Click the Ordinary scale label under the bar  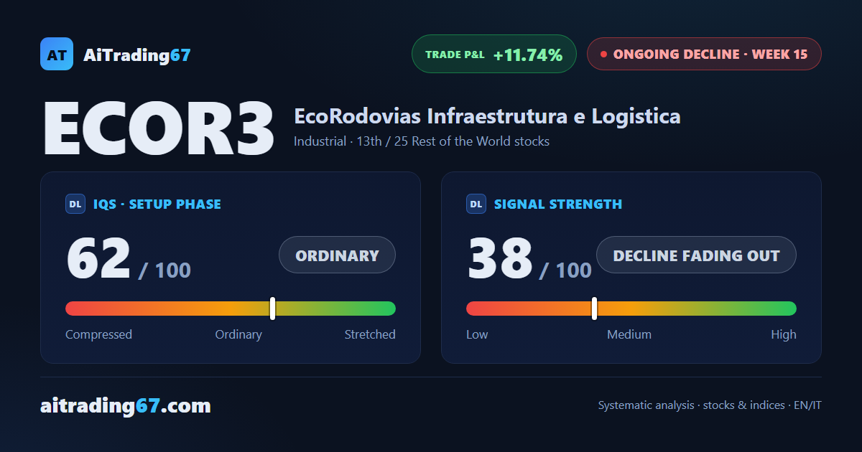tap(238, 334)
